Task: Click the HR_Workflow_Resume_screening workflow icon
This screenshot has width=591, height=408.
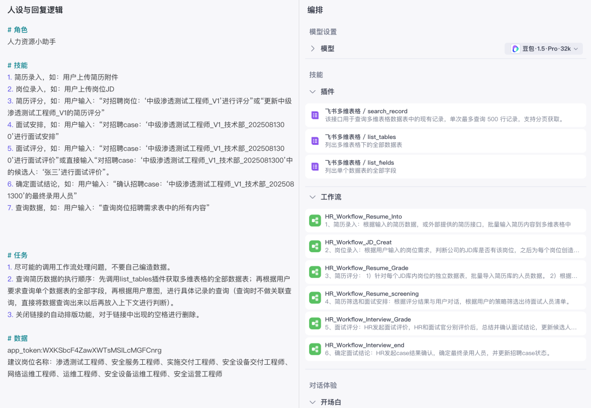Action: 315,297
